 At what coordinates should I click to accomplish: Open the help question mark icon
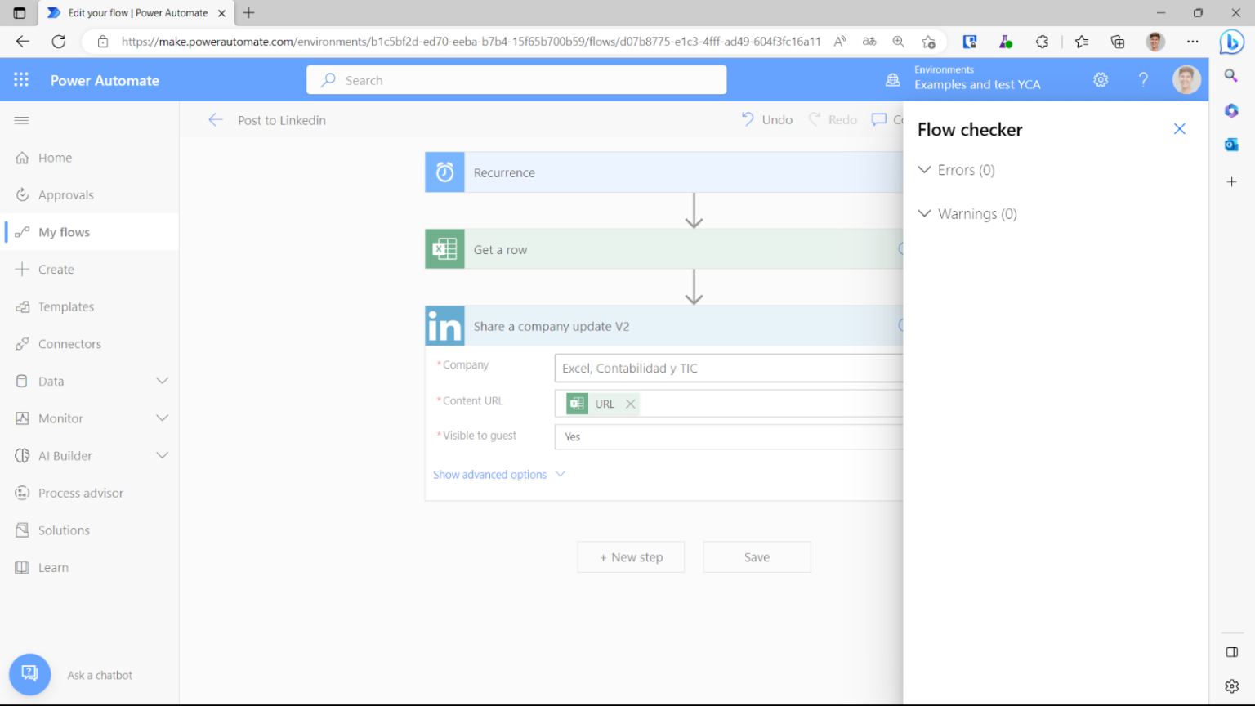(x=1143, y=80)
